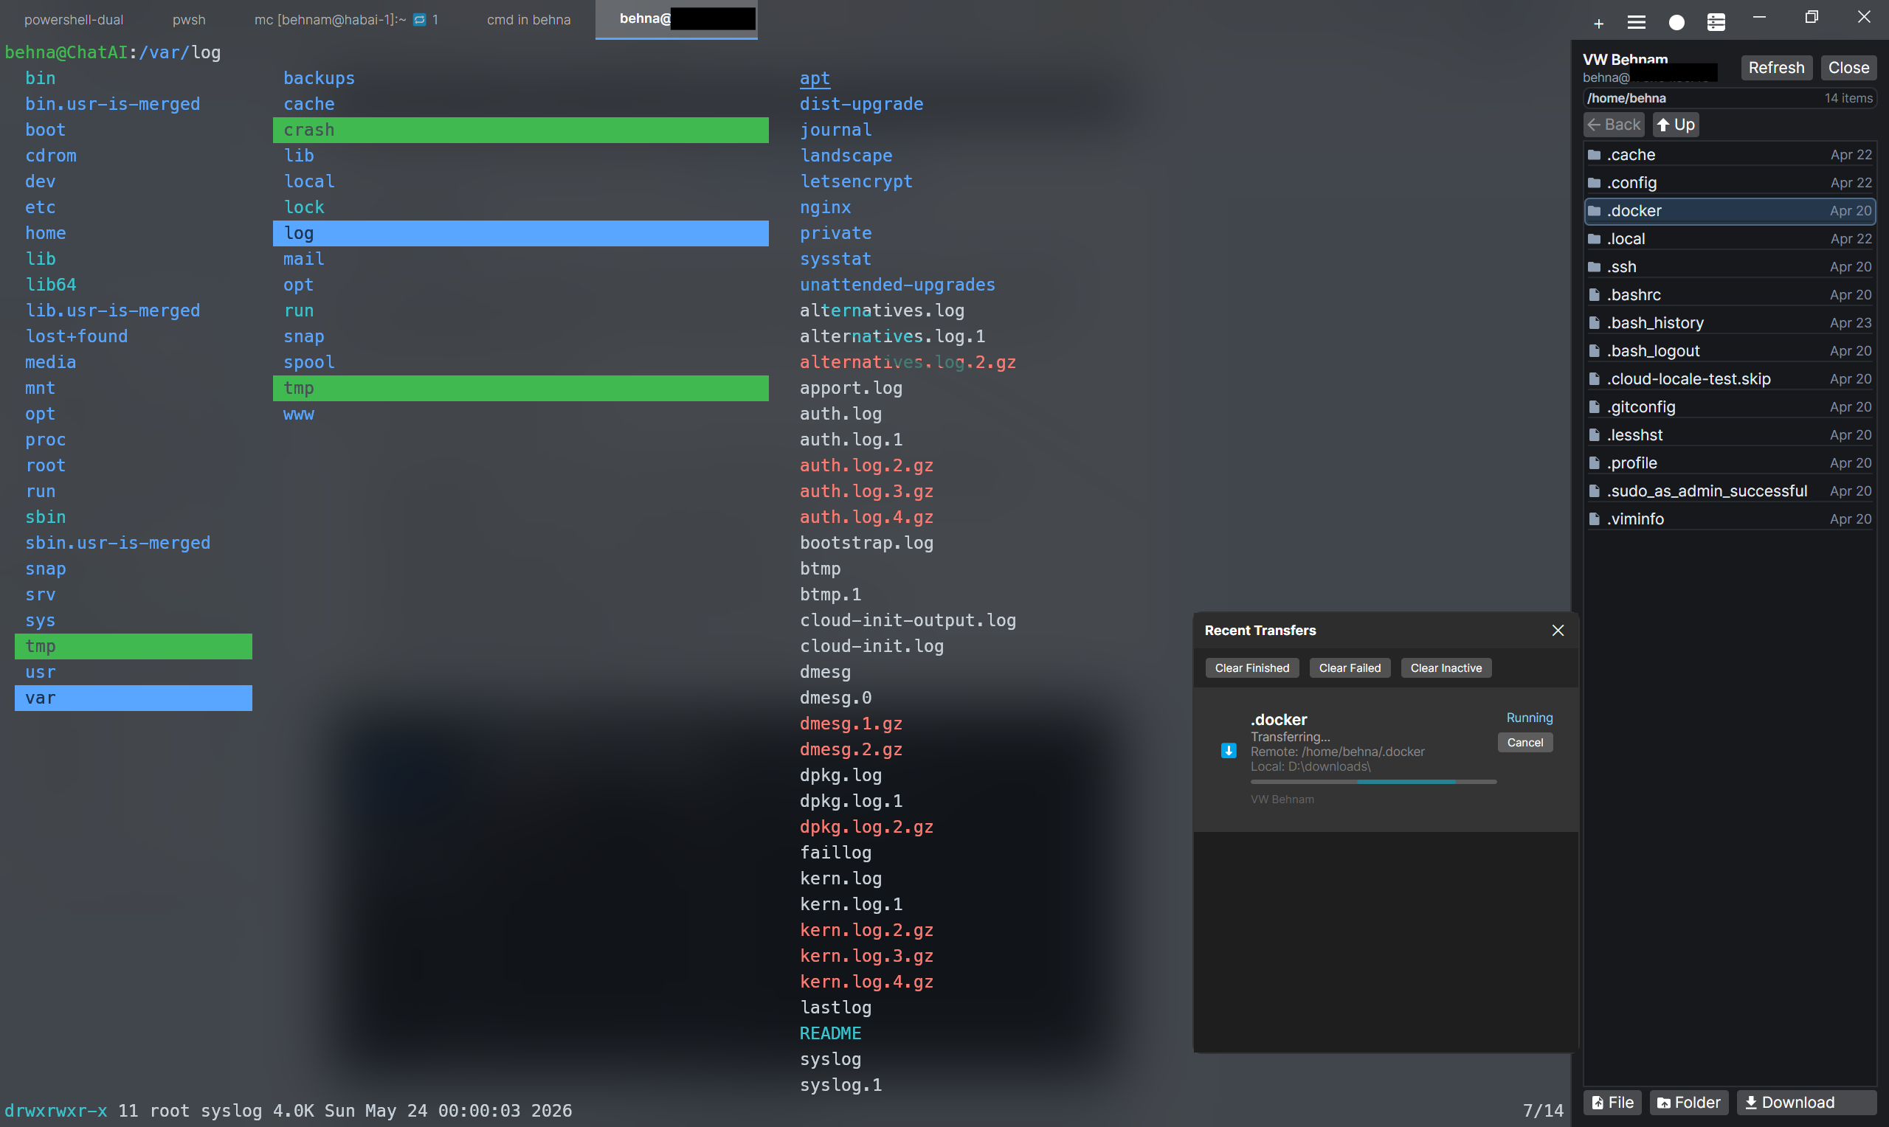Create a new File
Screen dimensions: 1889x1127
tap(1612, 1103)
